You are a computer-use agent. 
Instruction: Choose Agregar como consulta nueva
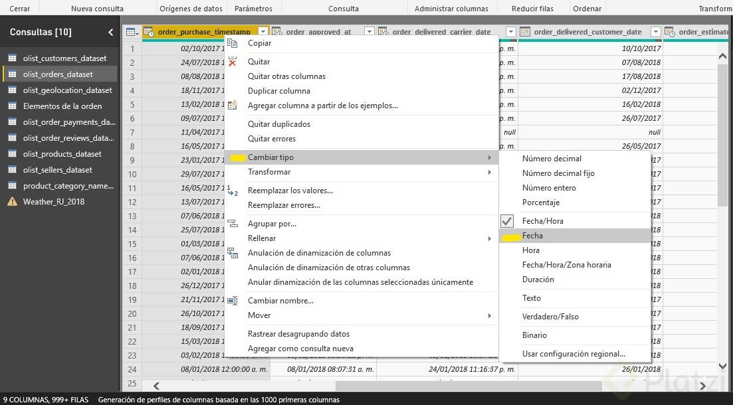tap(300, 349)
